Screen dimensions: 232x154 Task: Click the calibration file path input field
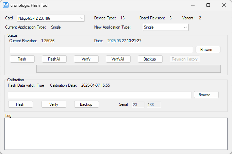point(99,95)
